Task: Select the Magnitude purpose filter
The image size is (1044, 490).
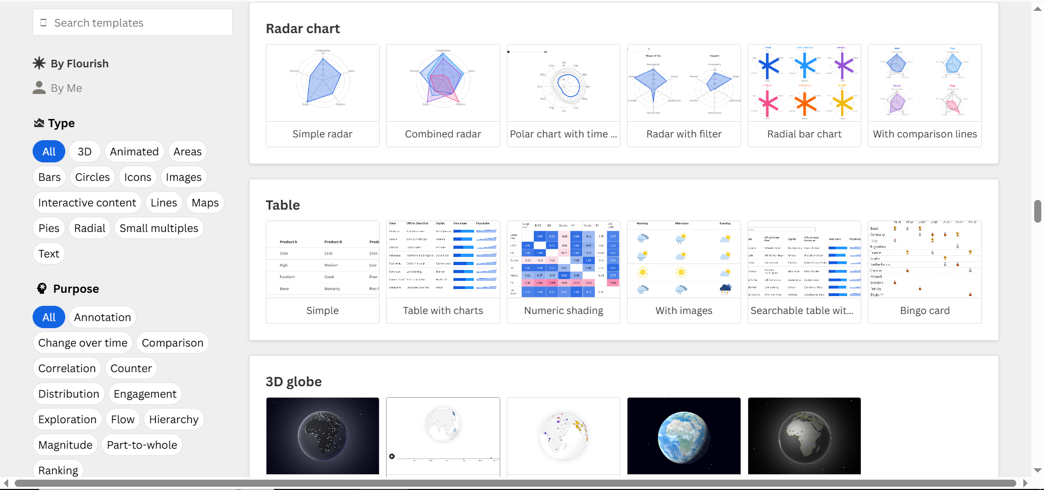Action: [65, 445]
